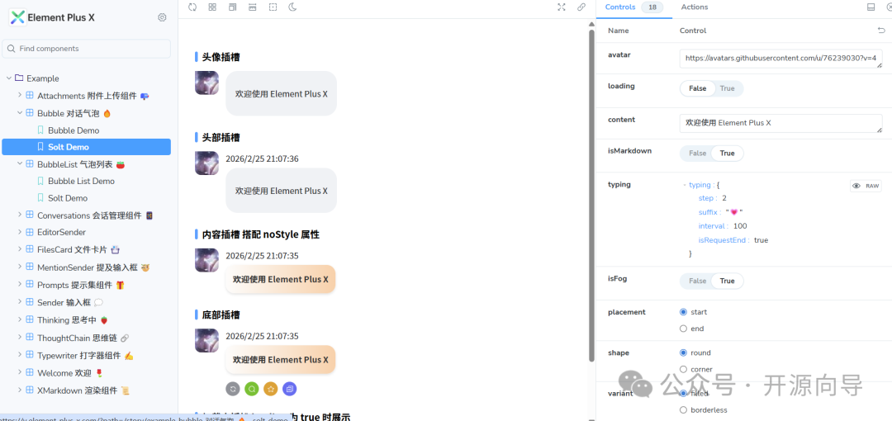Edit typing interval value 100

(x=740, y=226)
